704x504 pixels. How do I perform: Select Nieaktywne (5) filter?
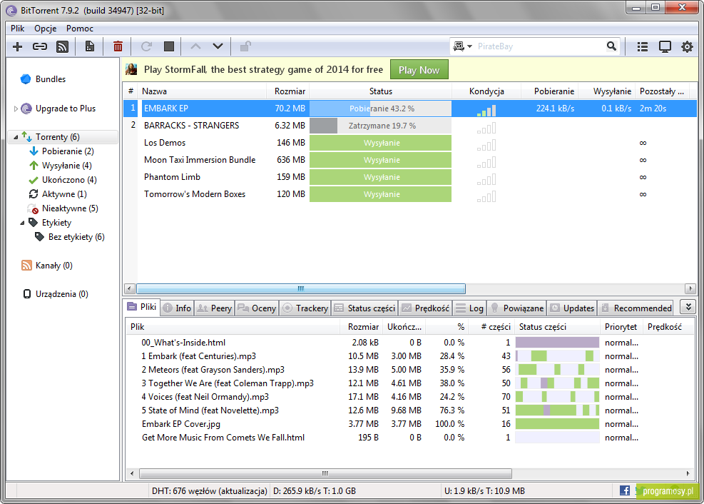tap(70, 208)
